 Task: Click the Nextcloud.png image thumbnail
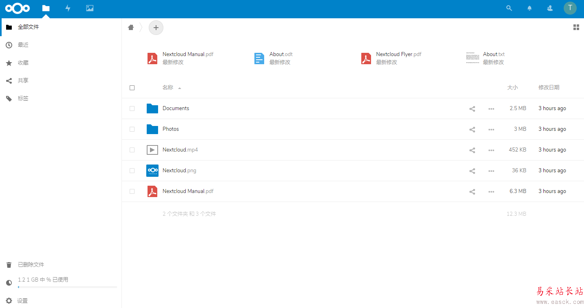[x=152, y=171]
